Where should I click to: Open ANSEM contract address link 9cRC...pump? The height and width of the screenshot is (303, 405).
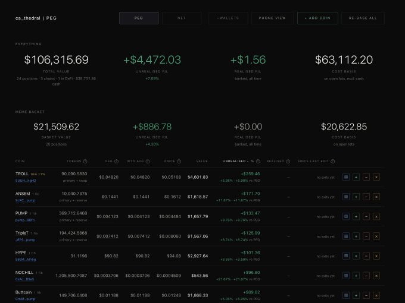pyautogui.click(x=25, y=200)
